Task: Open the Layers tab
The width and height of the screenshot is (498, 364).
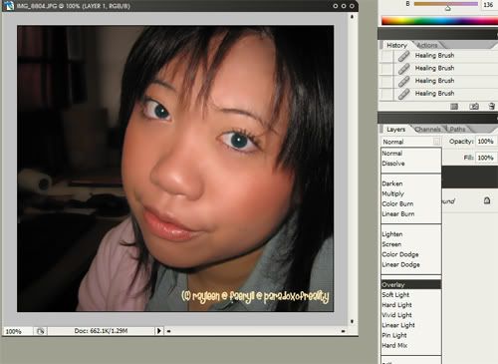Action: coord(395,130)
